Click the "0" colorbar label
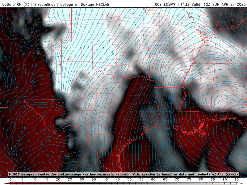The image size is (247, 185). tap(10, 179)
